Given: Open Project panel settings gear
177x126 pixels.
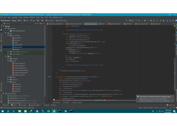Looking at the screenshot, I should [x=41, y=24].
